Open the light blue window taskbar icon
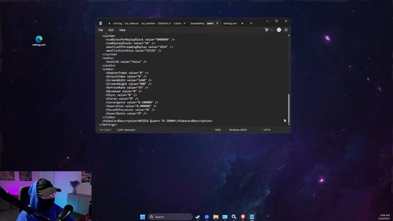Image resolution: width=393 pixels, height=221 pixels. click(225, 217)
